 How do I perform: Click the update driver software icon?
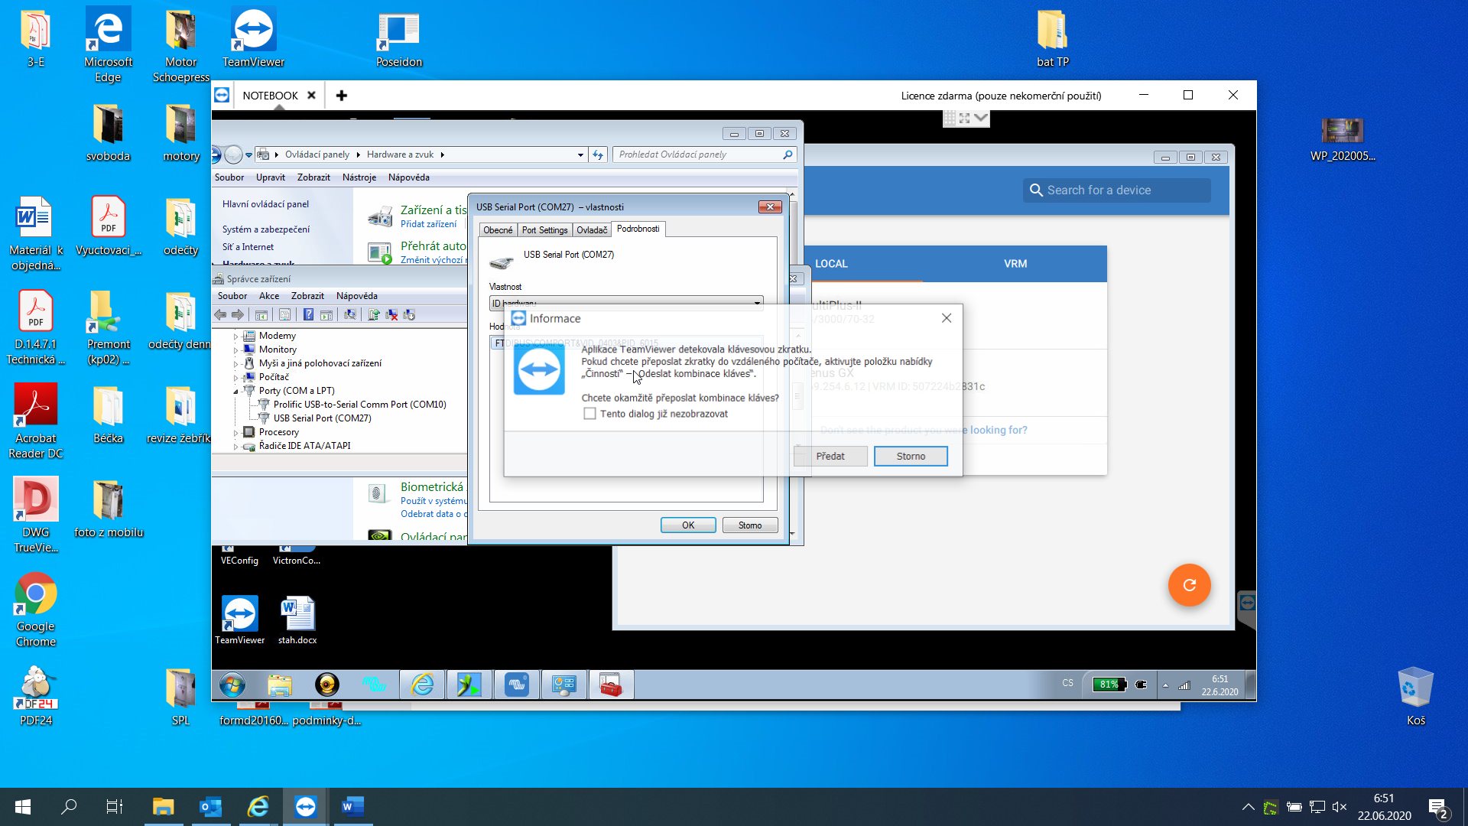374,314
